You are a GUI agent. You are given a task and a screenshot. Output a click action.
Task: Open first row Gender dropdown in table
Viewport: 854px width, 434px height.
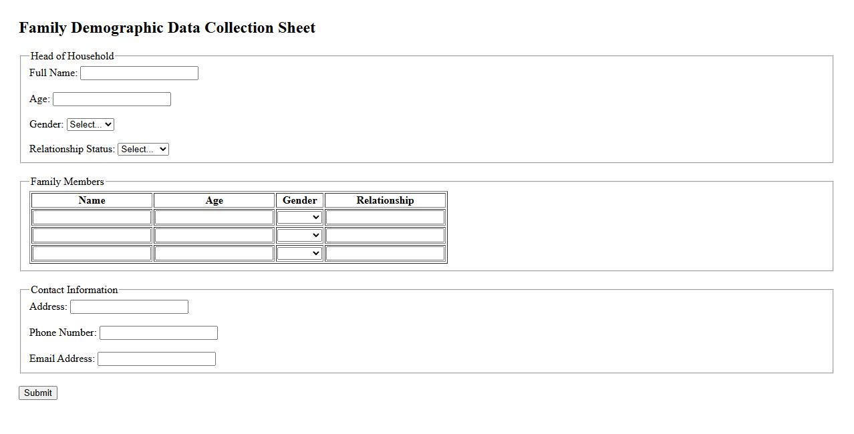[299, 218]
